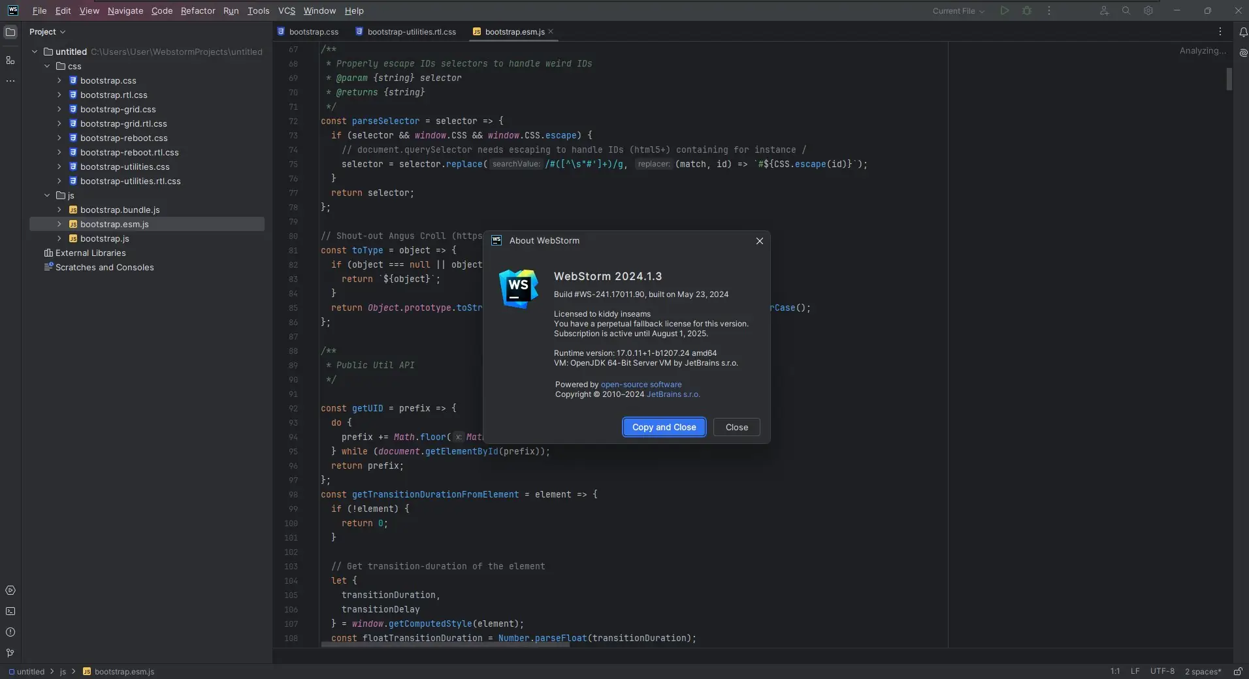The height and width of the screenshot is (679, 1249).
Task: Open the File menu
Action: point(39,10)
